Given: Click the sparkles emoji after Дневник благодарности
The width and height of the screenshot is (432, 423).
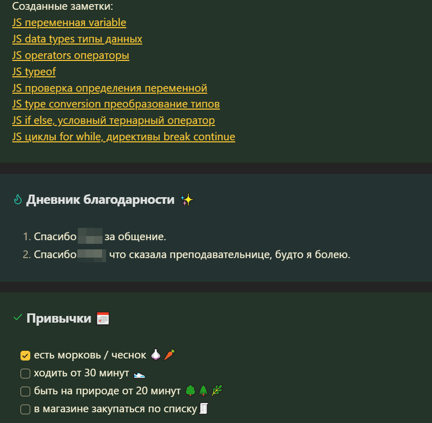Looking at the screenshot, I should [x=187, y=200].
